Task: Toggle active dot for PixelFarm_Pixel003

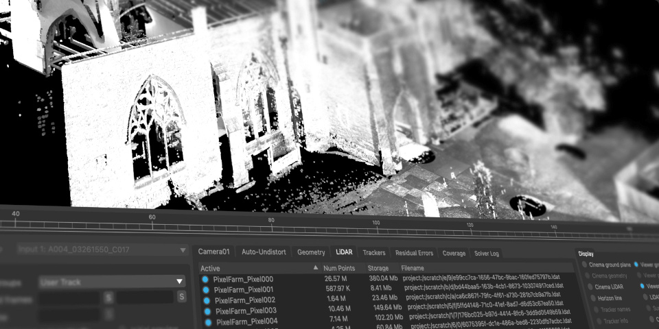Action: pyautogui.click(x=207, y=310)
